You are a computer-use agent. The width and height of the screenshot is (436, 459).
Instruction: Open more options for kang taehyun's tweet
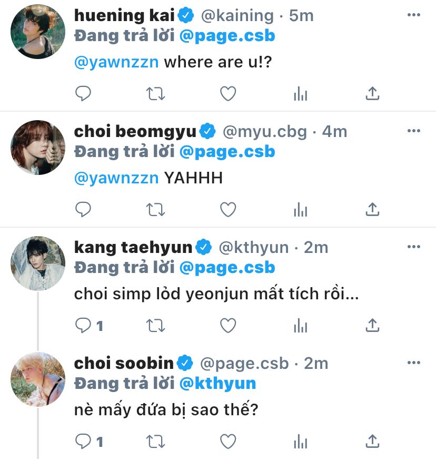click(x=414, y=247)
